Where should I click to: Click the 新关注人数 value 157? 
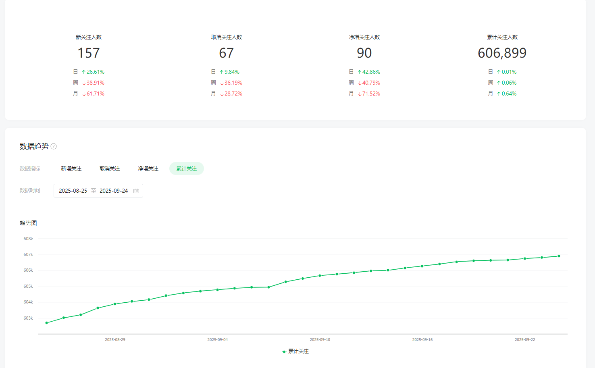(x=89, y=53)
